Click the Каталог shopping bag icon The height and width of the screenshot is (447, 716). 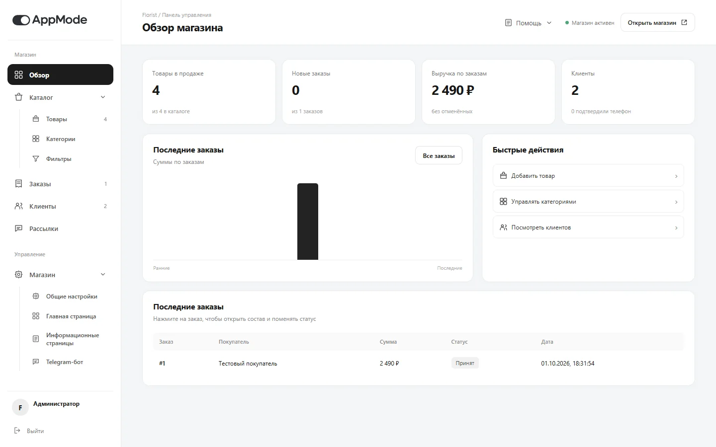click(19, 97)
